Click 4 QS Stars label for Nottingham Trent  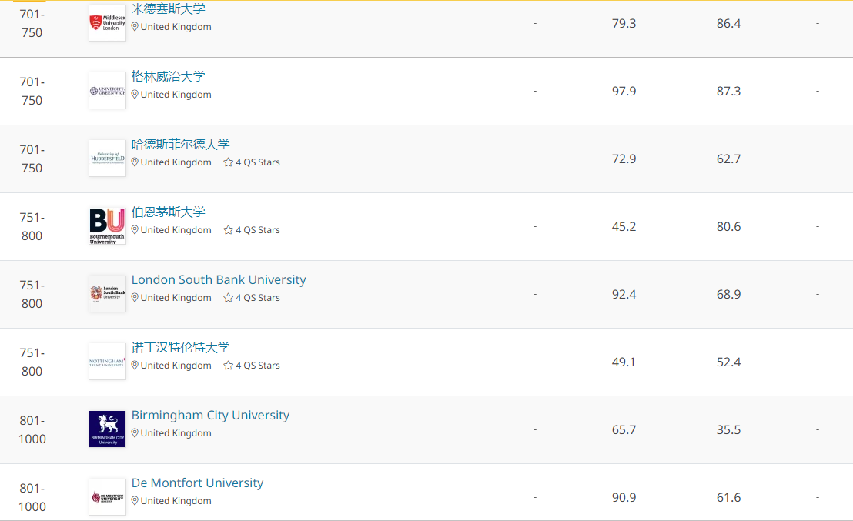pos(257,366)
